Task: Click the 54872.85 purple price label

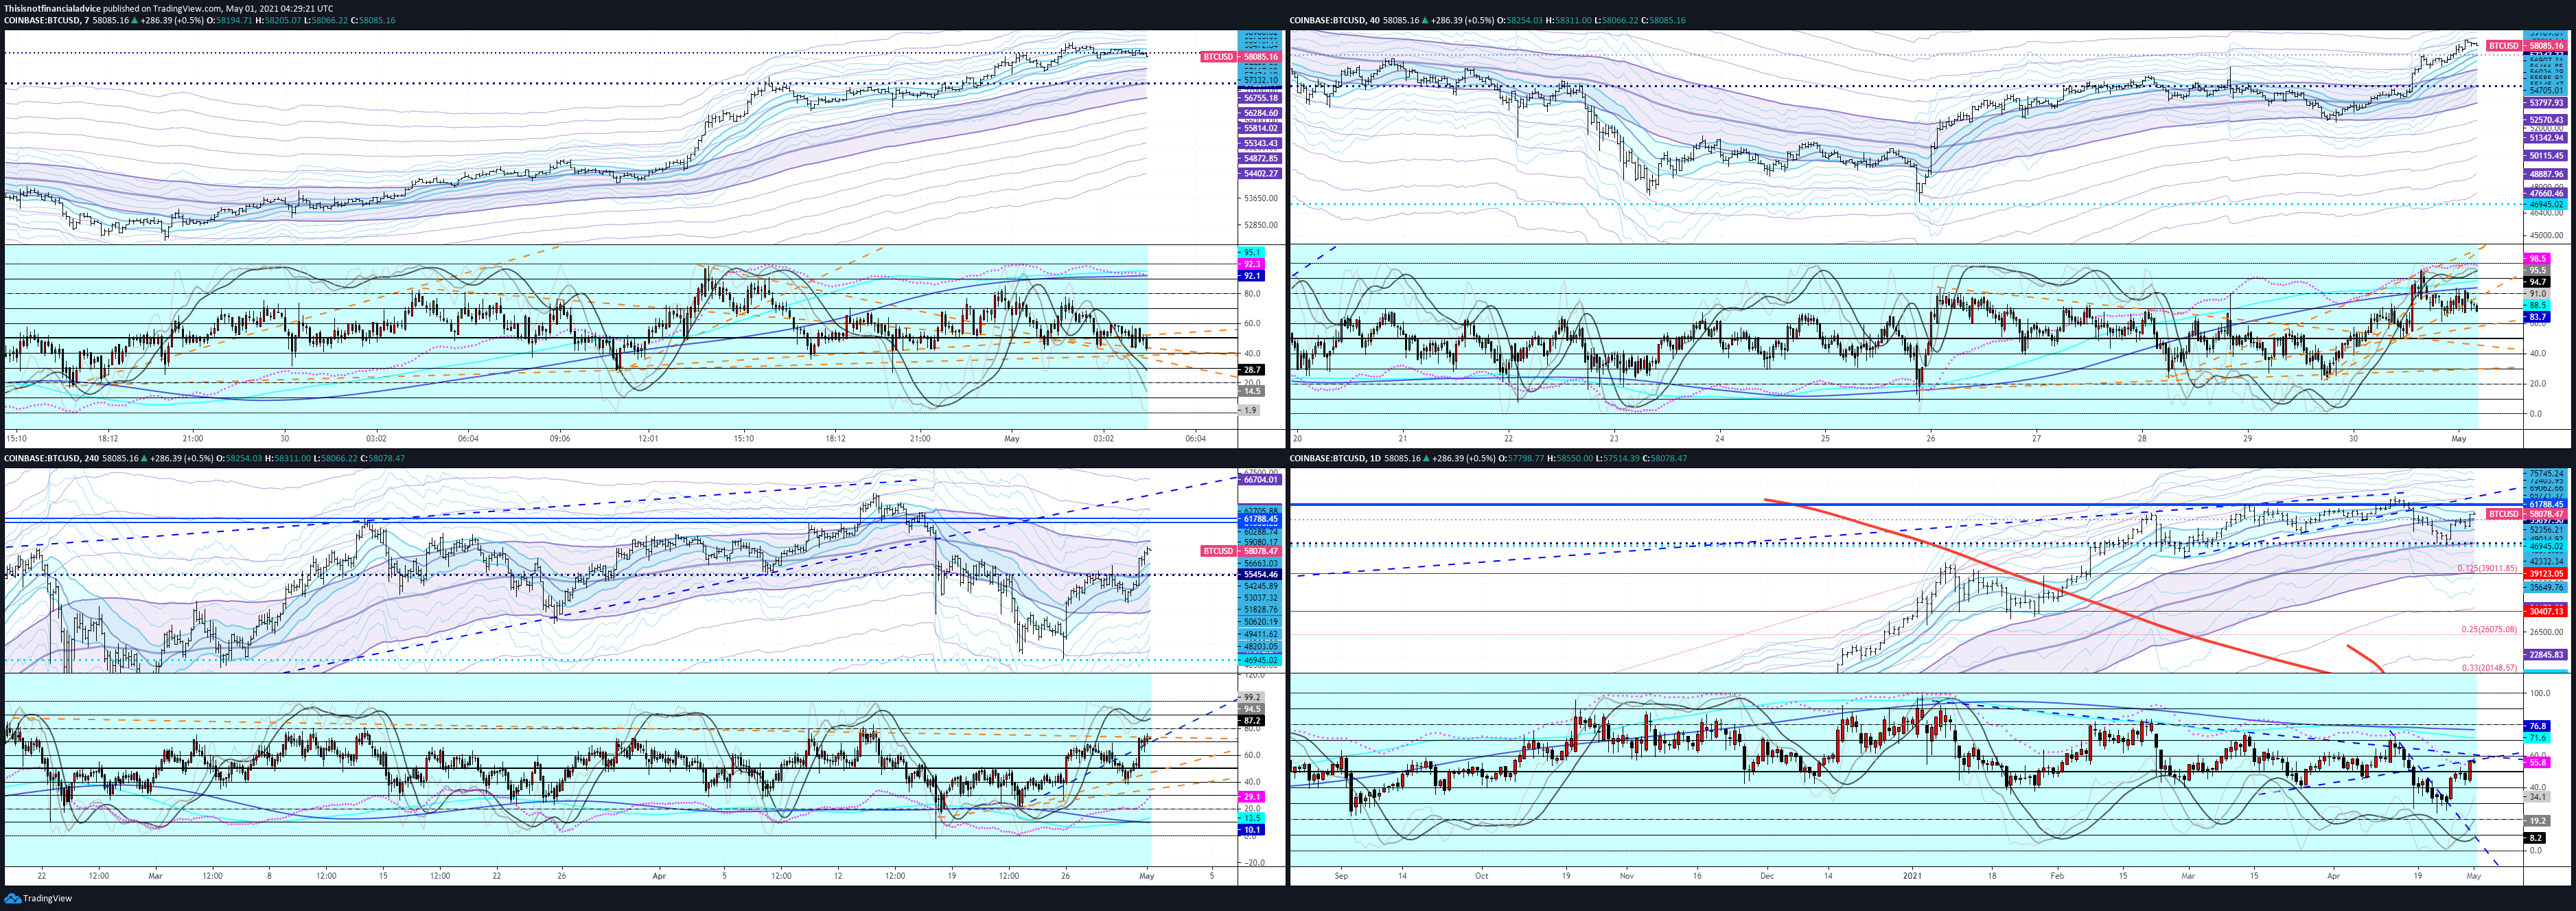Action: click(1260, 158)
